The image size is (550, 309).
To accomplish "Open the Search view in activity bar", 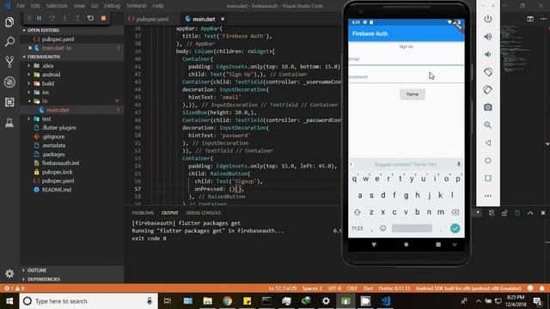I will [x=9, y=42].
